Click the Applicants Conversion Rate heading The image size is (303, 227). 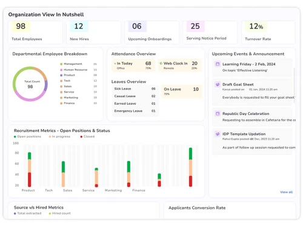tap(197, 208)
